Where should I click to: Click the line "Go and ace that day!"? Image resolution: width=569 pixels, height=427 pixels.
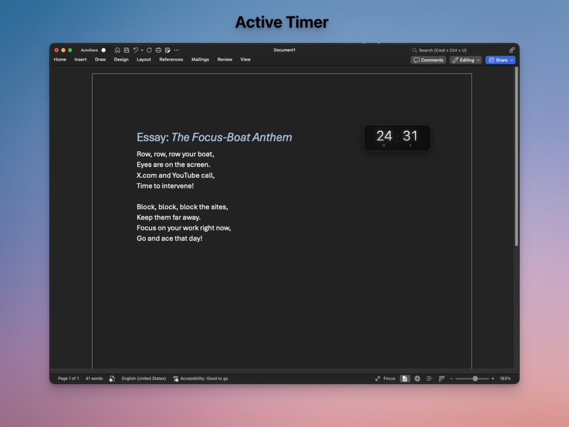click(169, 238)
